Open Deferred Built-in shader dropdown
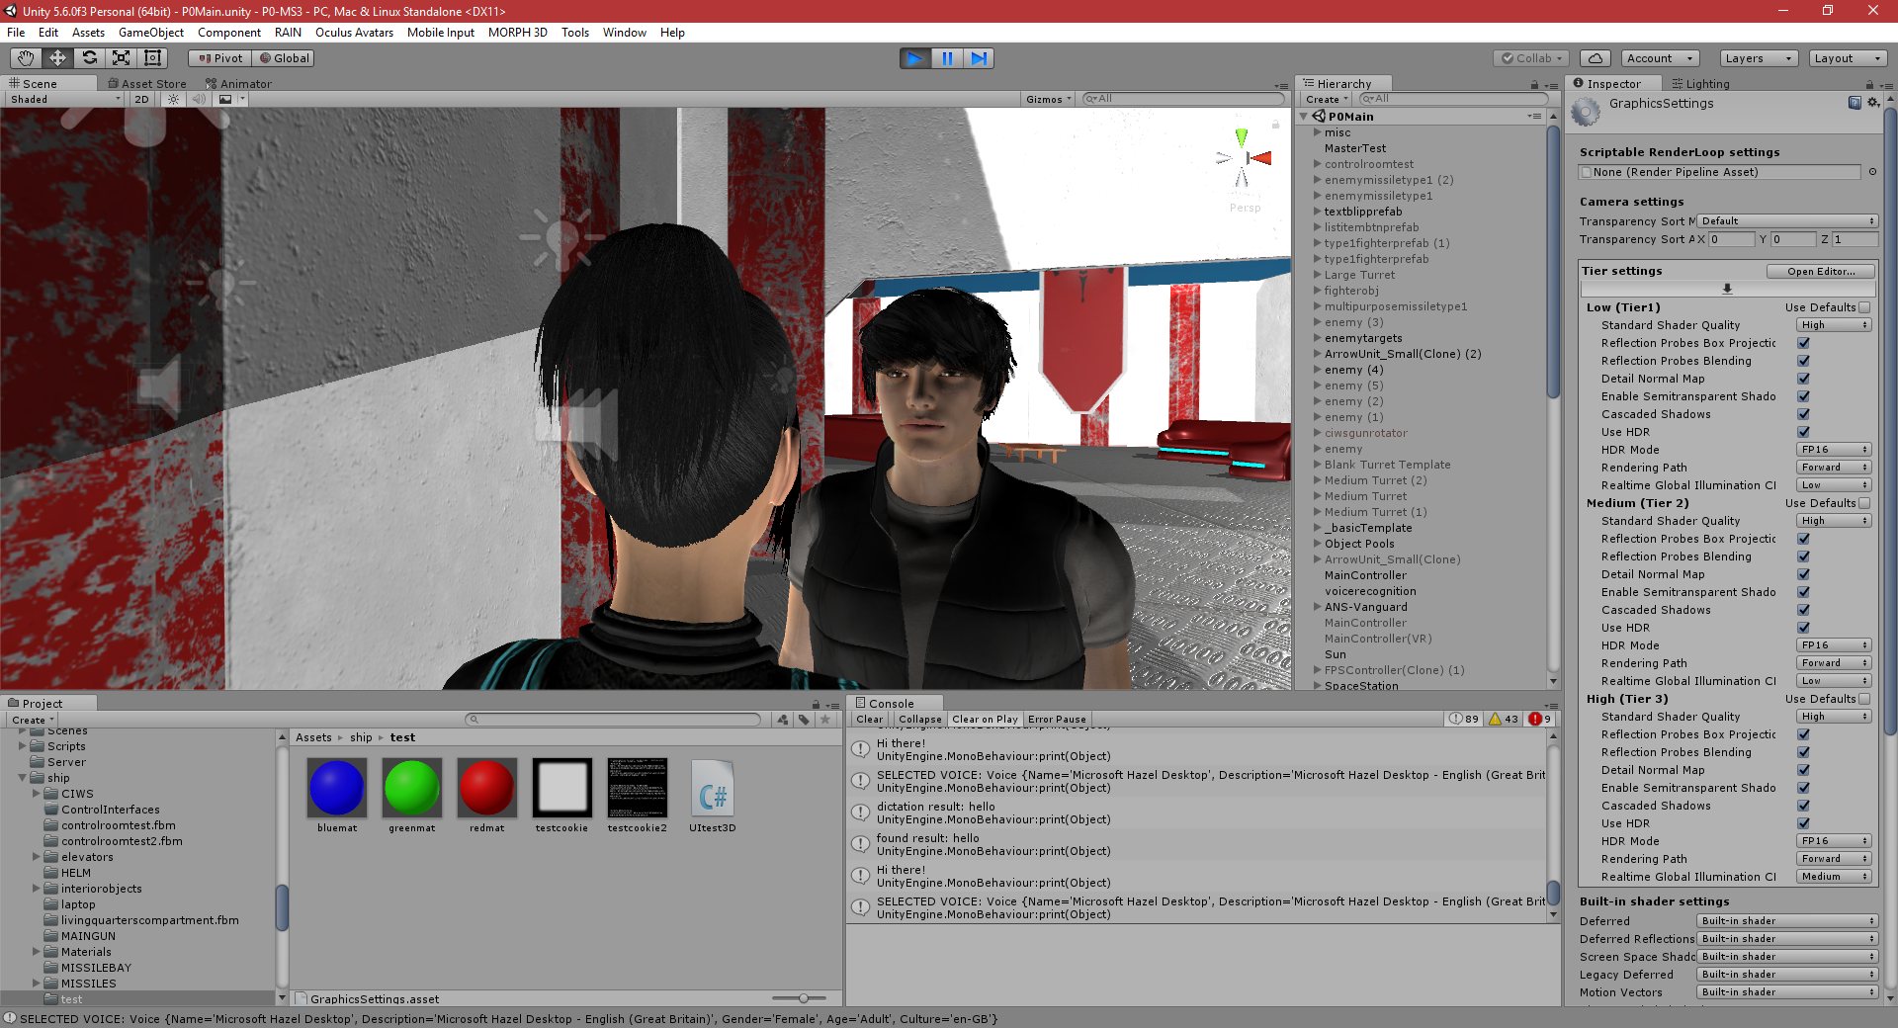The image size is (1898, 1028). 1787,921
